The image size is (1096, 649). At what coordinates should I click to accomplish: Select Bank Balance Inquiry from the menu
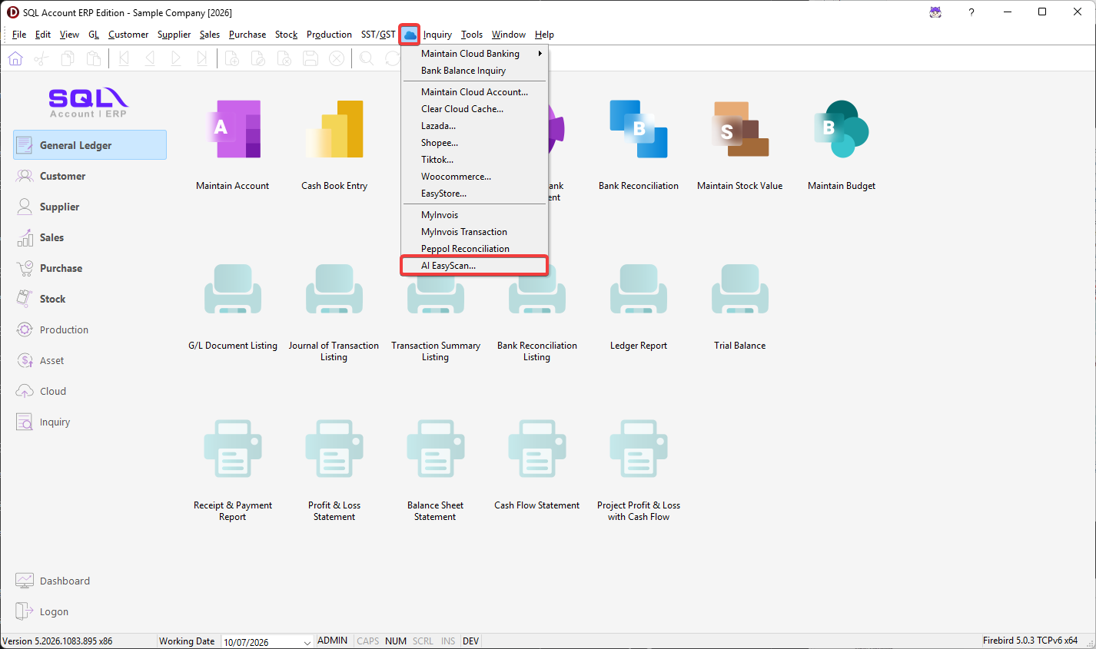pos(475,71)
